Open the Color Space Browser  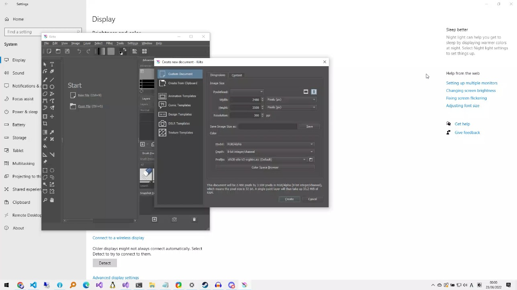(265, 167)
